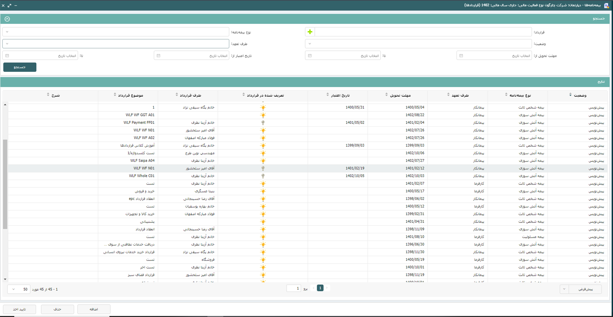Click the lightbulb icon in WLF Payment FF01 row
Viewport: 613px width, 317px height.
click(263, 123)
